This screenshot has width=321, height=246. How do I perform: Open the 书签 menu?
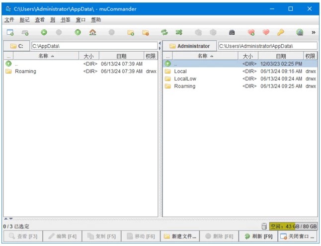[x=65, y=20]
